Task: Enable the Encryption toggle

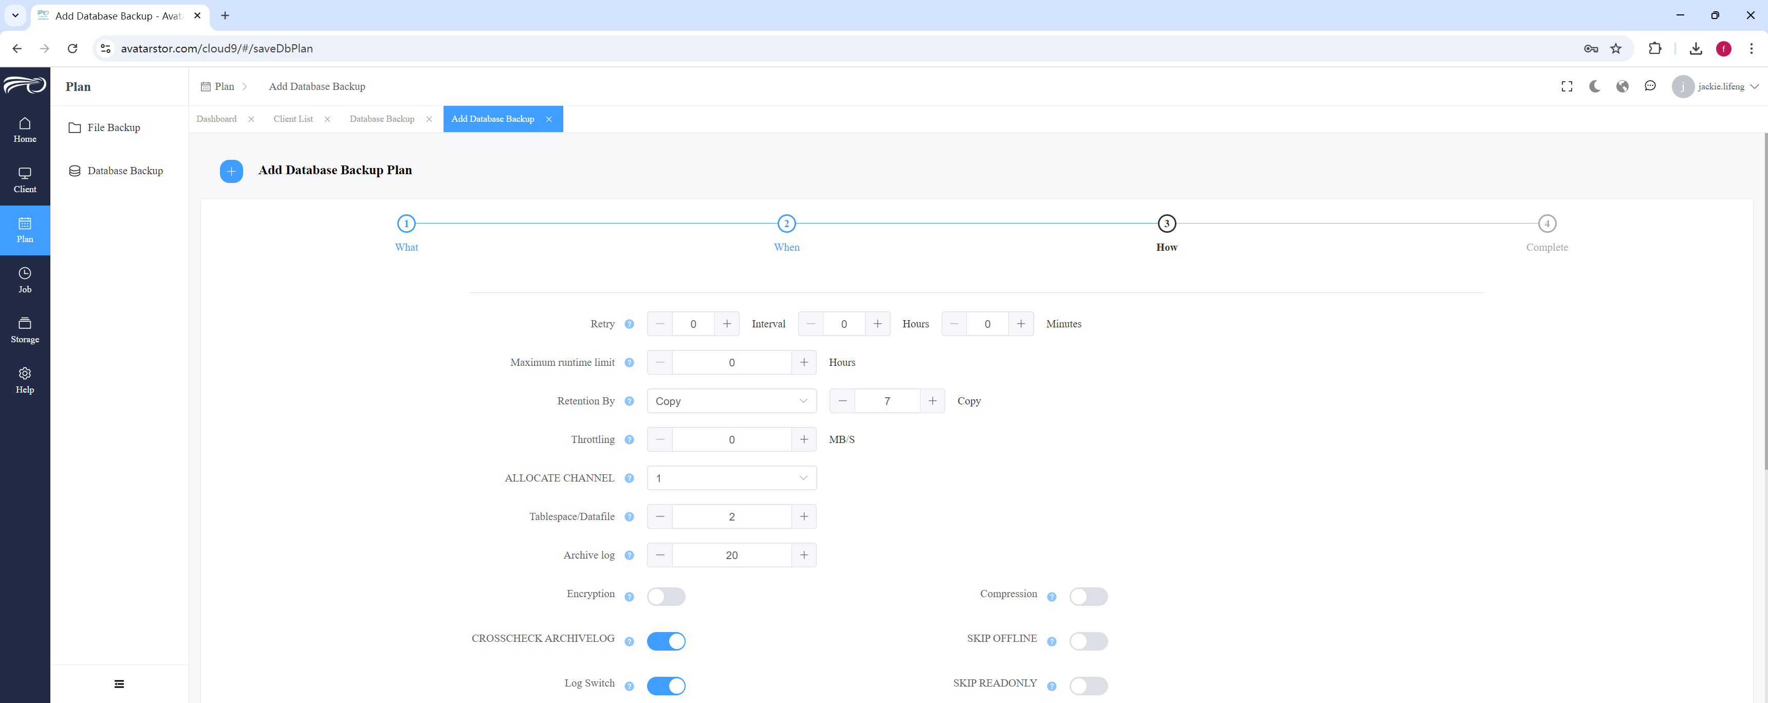Action: tap(666, 597)
